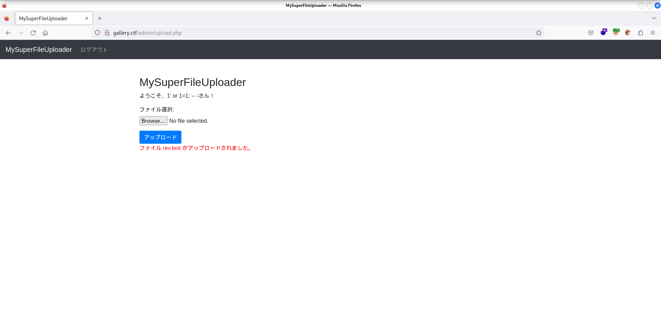
Task: Click the No file selected label
Action: point(189,121)
